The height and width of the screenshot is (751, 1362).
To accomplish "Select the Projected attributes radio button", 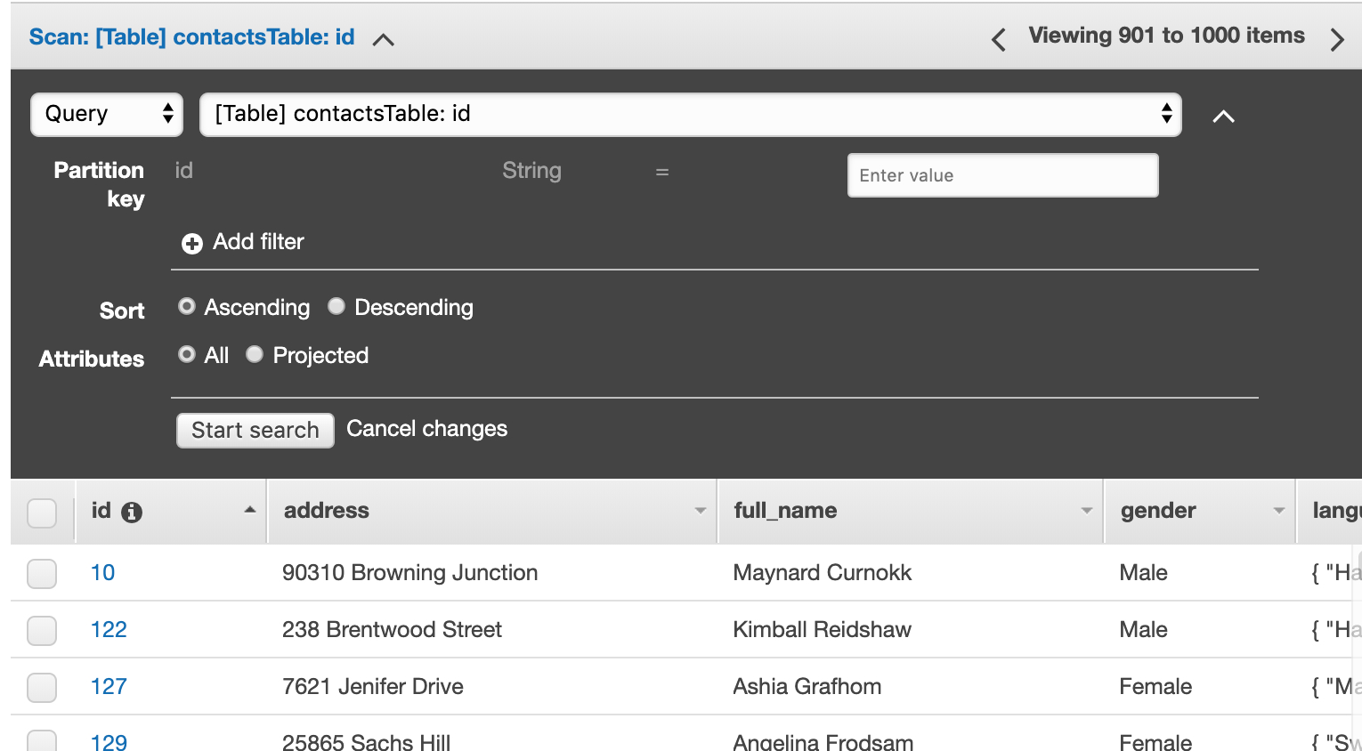I will pos(255,355).
